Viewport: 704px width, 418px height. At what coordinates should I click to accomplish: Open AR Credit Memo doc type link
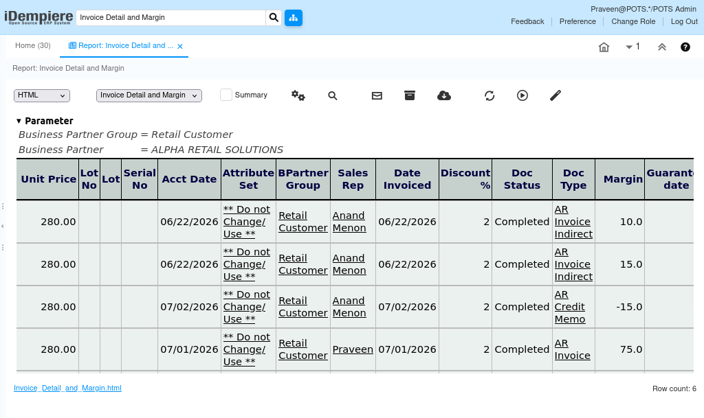click(x=570, y=307)
